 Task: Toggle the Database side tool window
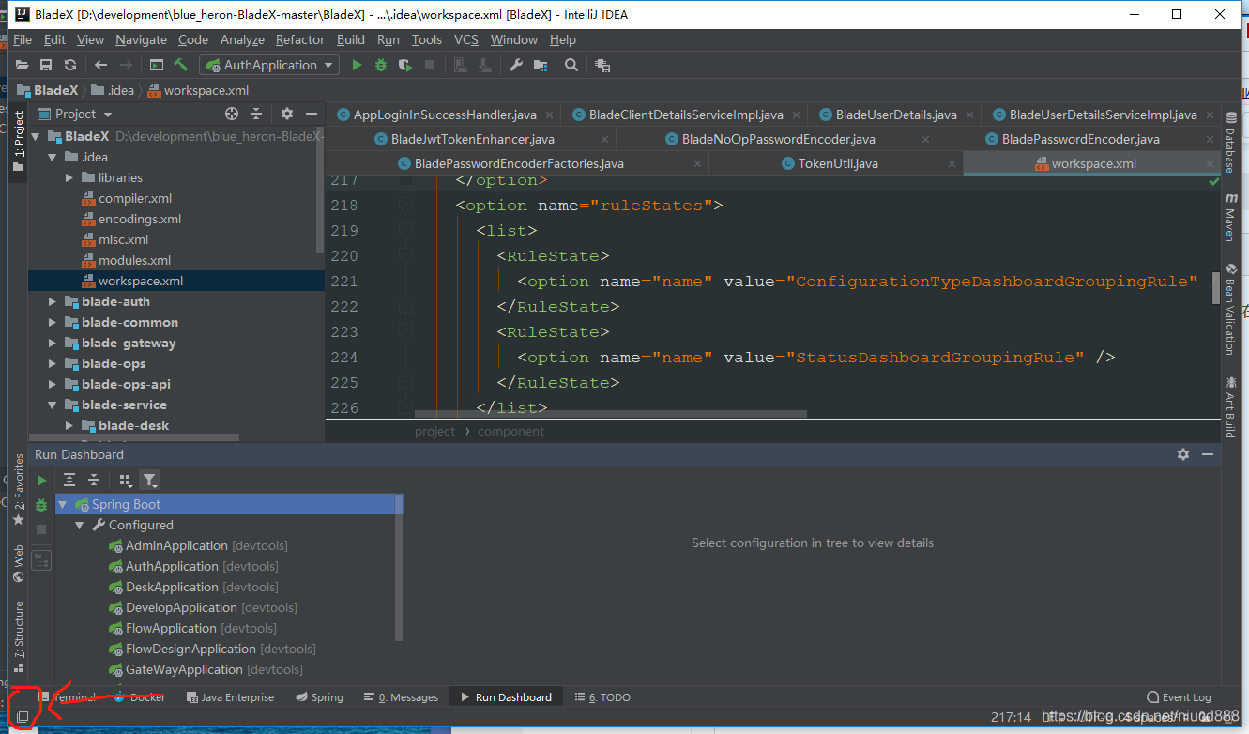click(x=1231, y=143)
